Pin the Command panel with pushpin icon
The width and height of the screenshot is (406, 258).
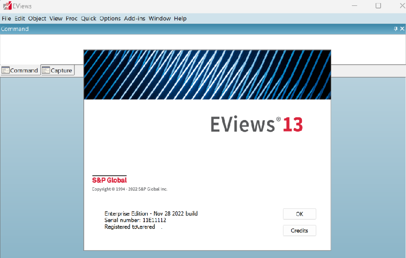395,29
